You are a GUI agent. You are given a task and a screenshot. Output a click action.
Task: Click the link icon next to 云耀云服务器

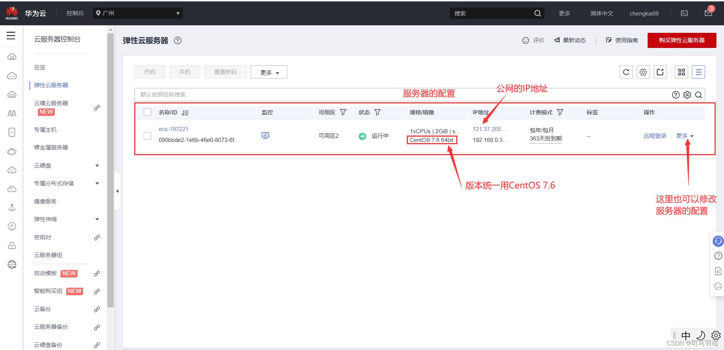tap(97, 108)
